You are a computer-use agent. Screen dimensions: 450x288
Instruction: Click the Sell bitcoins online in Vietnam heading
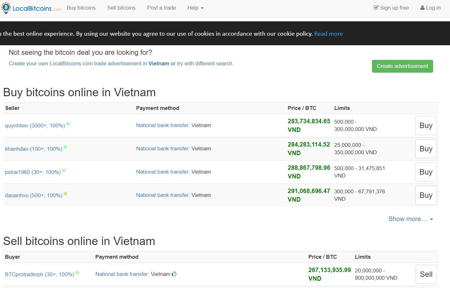click(x=79, y=241)
